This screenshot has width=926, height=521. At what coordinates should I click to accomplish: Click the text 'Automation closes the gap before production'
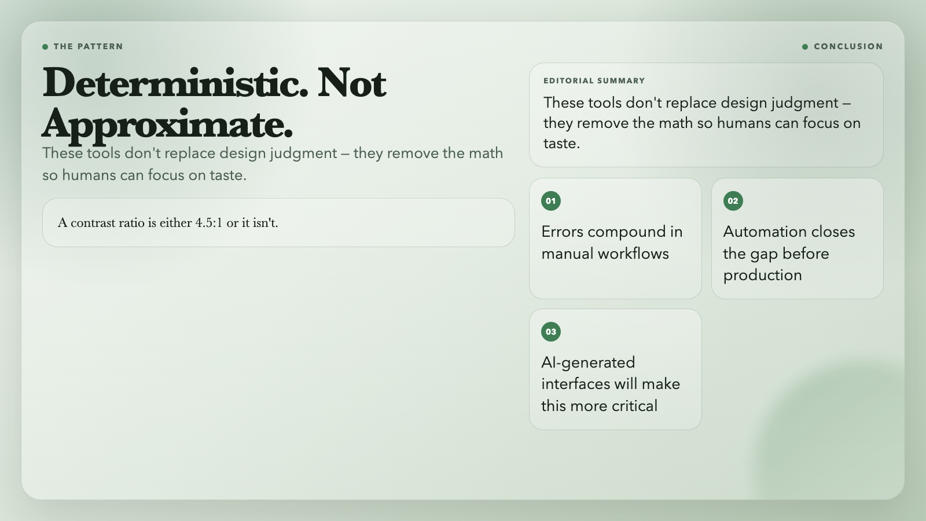(789, 254)
